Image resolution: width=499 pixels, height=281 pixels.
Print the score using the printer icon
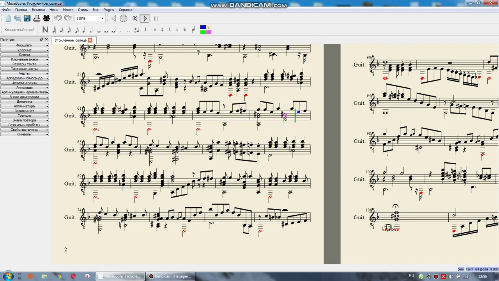click(x=37, y=18)
